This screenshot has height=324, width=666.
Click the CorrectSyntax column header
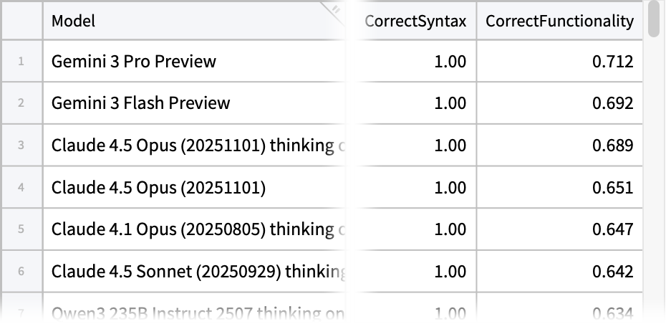click(415, 21)
